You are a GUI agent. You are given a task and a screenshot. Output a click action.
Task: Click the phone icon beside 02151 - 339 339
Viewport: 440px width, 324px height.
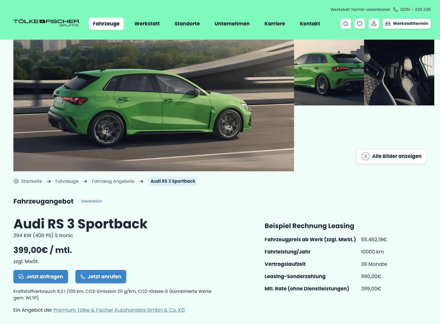(x=395, y=10)
